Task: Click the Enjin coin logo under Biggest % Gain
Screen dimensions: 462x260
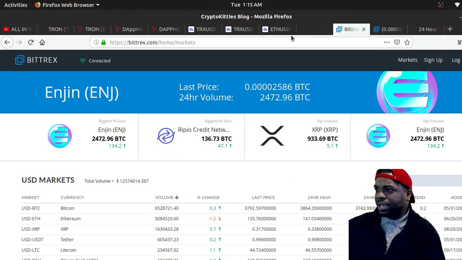Action: (x=60, y=136)
